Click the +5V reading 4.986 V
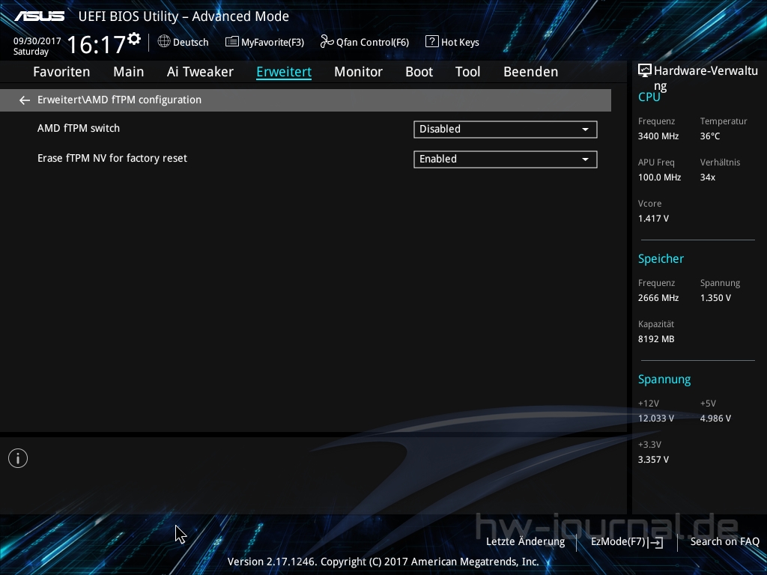This screenshot has height=575, width=767. 715,419
